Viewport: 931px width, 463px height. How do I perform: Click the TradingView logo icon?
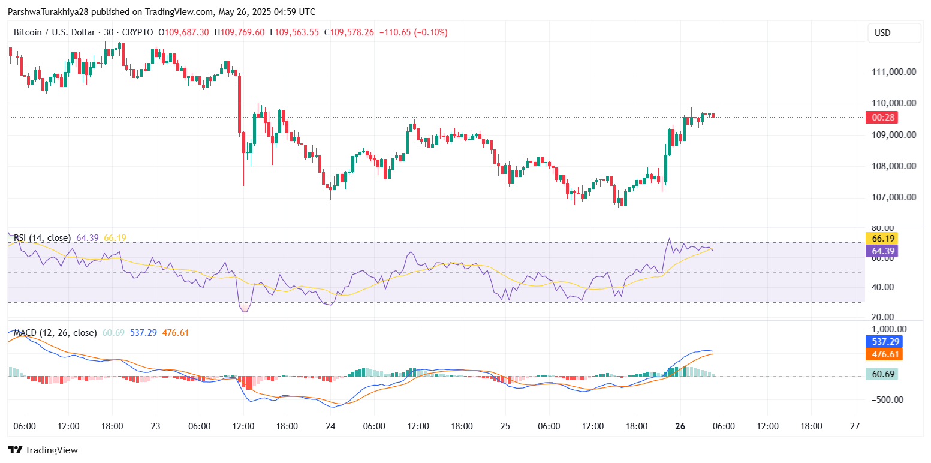pos(15,450)
